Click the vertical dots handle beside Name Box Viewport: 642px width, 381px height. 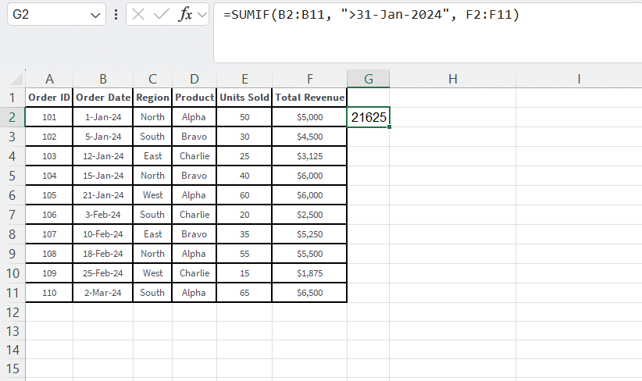pos(116,15)
